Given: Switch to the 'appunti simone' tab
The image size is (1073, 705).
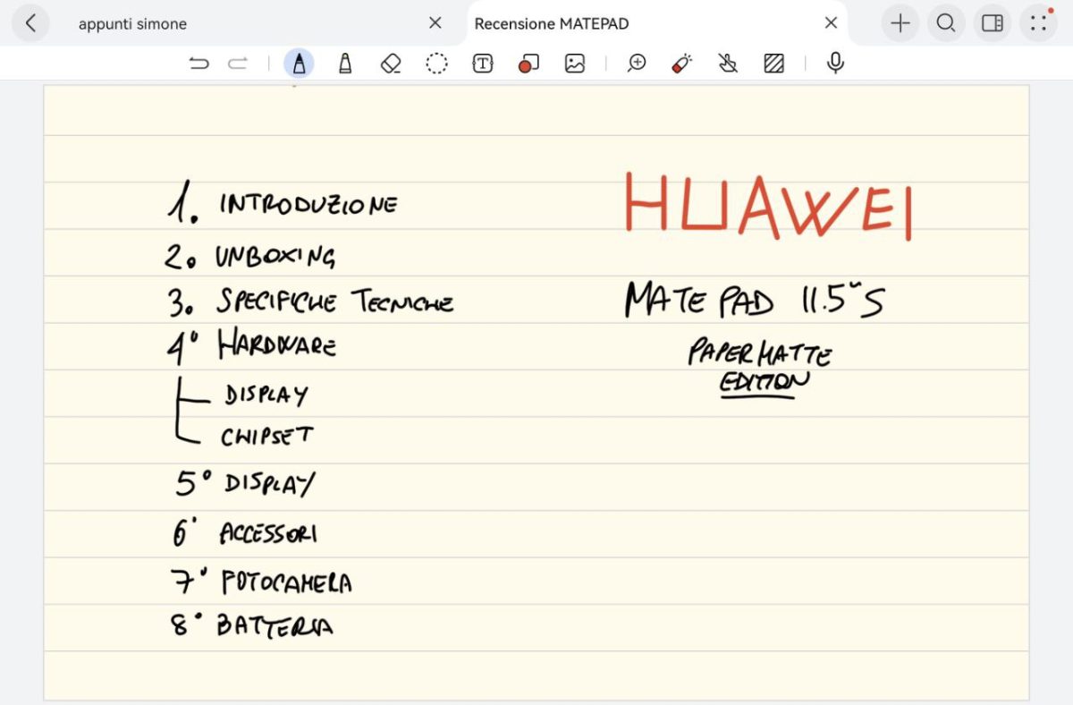Looking at the screenshot, I should (132, 24).
